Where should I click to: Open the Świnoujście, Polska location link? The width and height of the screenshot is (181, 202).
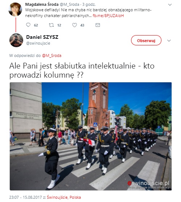pos(64,197)
